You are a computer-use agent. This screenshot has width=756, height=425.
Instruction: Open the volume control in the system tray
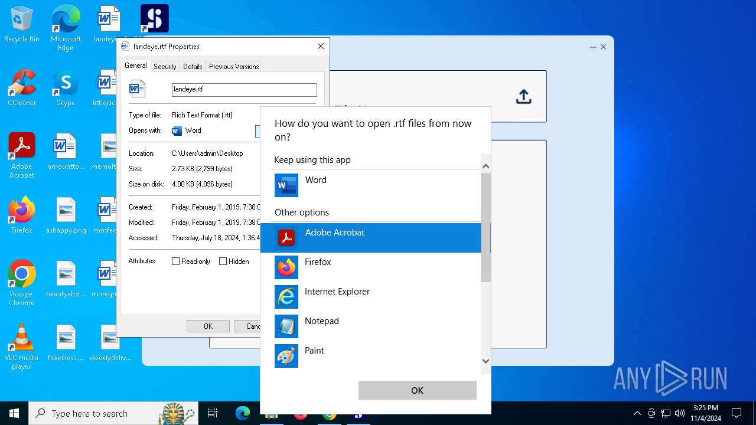coord(680,413)
